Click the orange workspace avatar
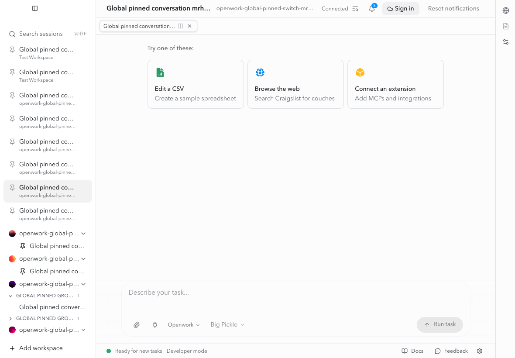The width and height of the screenshot is (515, 358). tap(12, 259)
